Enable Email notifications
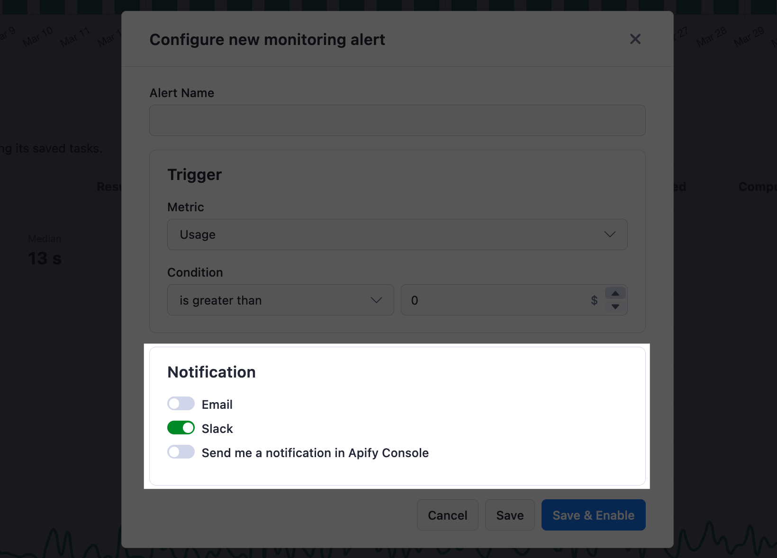 [181, 404]
